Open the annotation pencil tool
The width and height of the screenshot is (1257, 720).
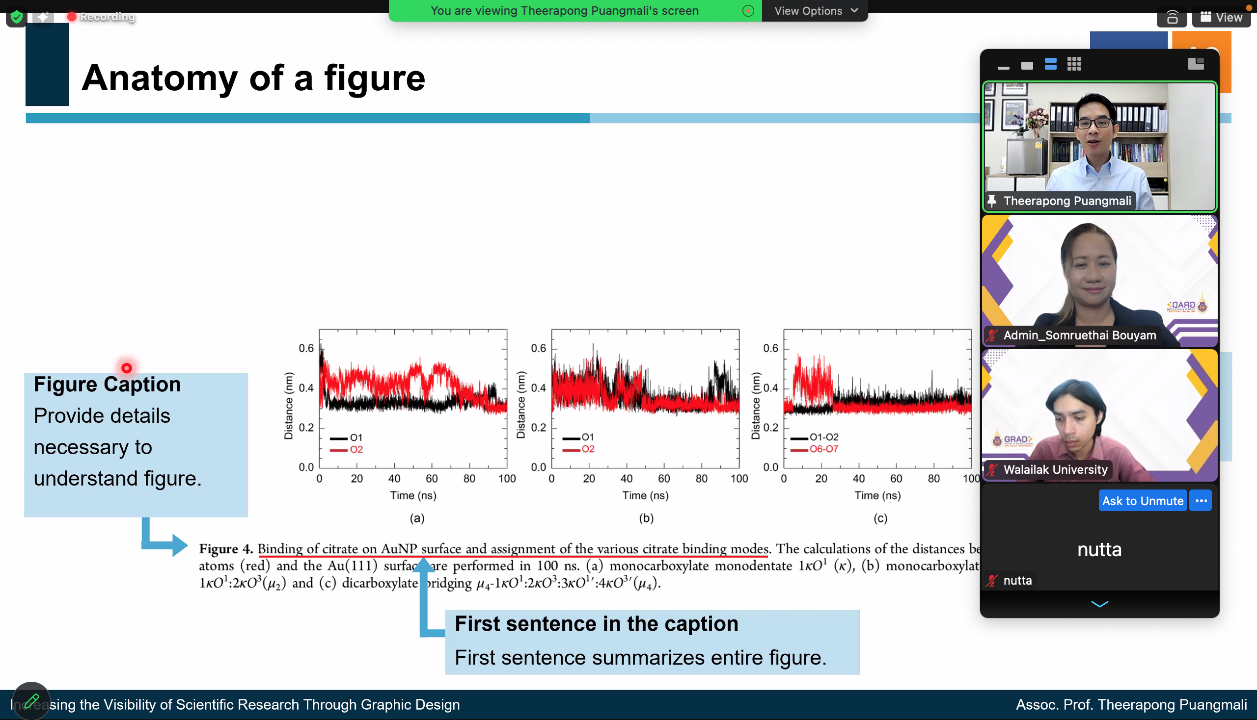(x=31, y=700)
